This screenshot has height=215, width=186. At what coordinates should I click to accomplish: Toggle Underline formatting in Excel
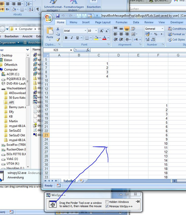77,38
